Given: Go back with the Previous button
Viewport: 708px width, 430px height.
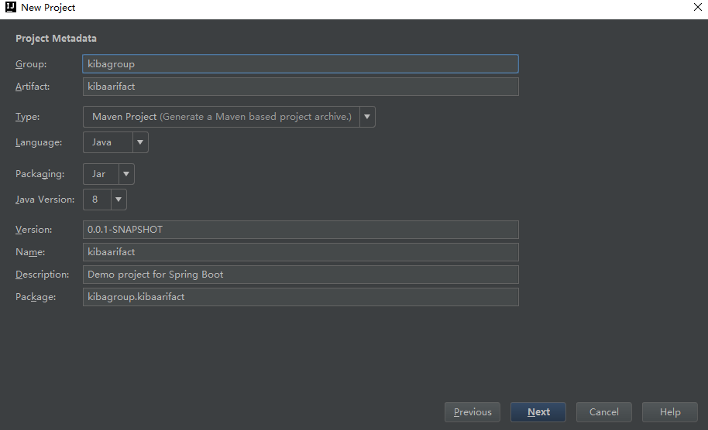Looking at the screenshot, I should [473, 412].
